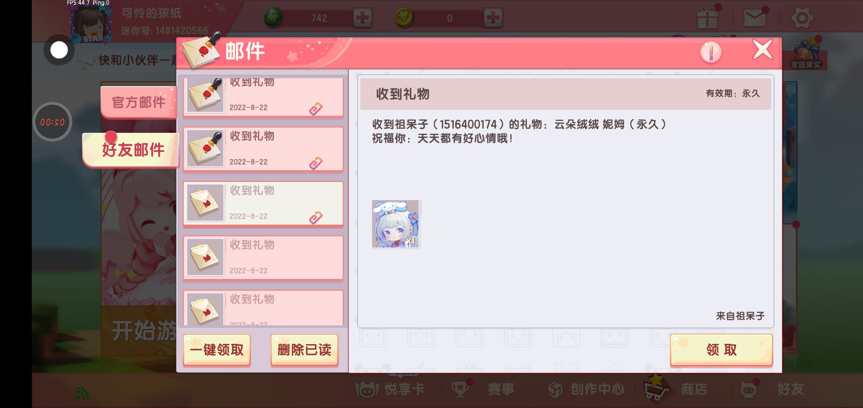The image size is (863, 408).
Task: Select the second 收到礼物 mail with stamp
Action: coord(263,149)
